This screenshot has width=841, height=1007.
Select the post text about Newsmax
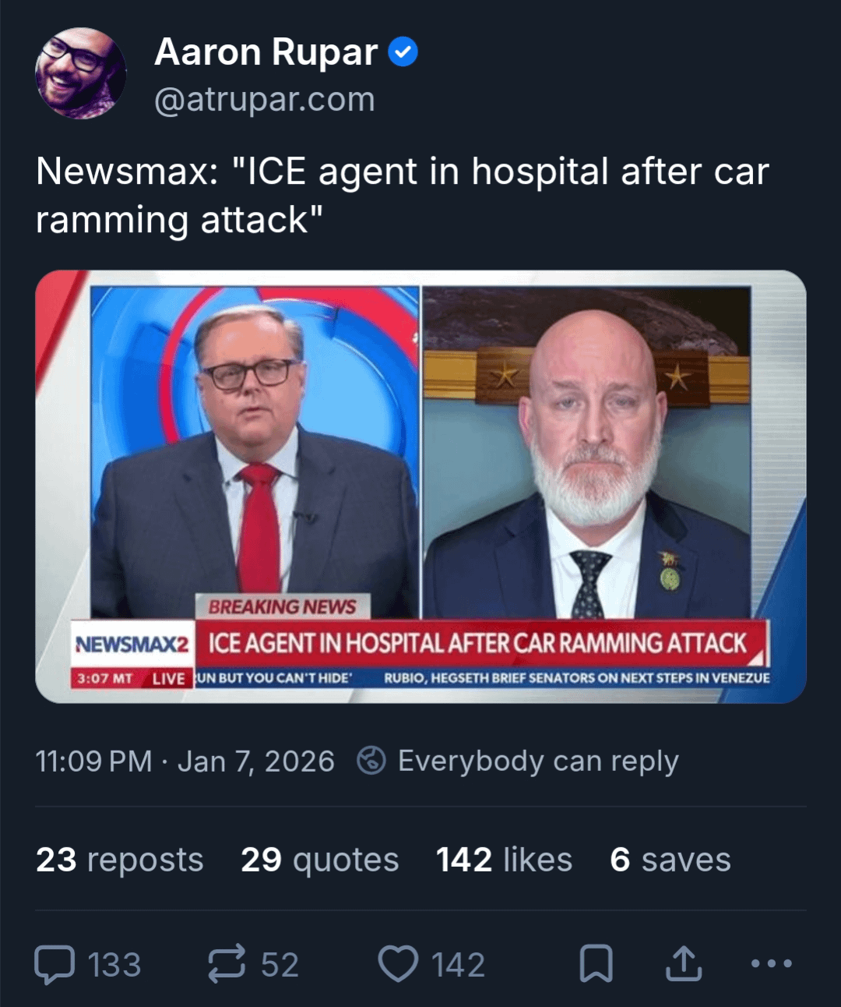[x=402, y=195]
